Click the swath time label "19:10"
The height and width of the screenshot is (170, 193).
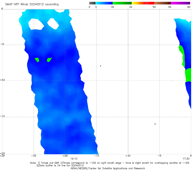pos(74,159)
